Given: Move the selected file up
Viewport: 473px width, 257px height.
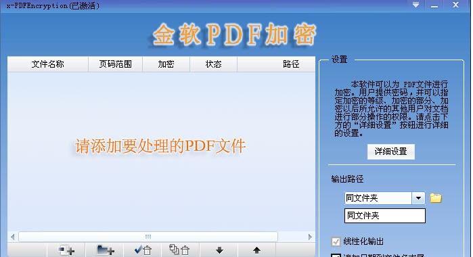Looking at the screenshot, I should pos(256,250).
